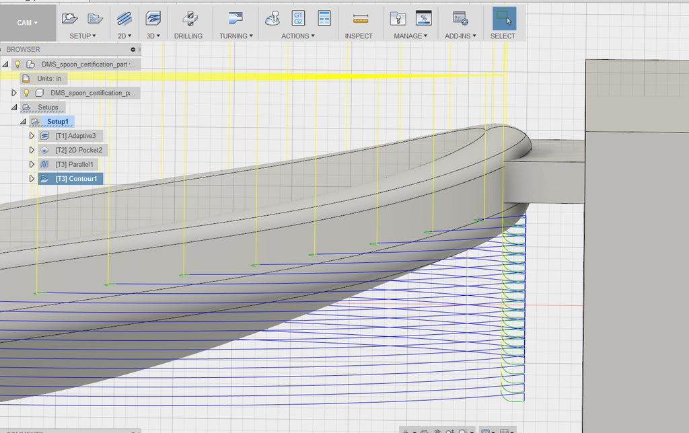Toggle lightbulb of DMS_spoon component child node
689x433 pixels.
click(x=26, y=93)
